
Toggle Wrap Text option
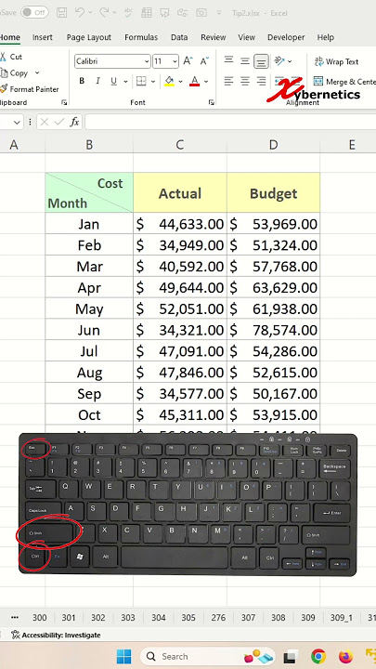point(337,62)
